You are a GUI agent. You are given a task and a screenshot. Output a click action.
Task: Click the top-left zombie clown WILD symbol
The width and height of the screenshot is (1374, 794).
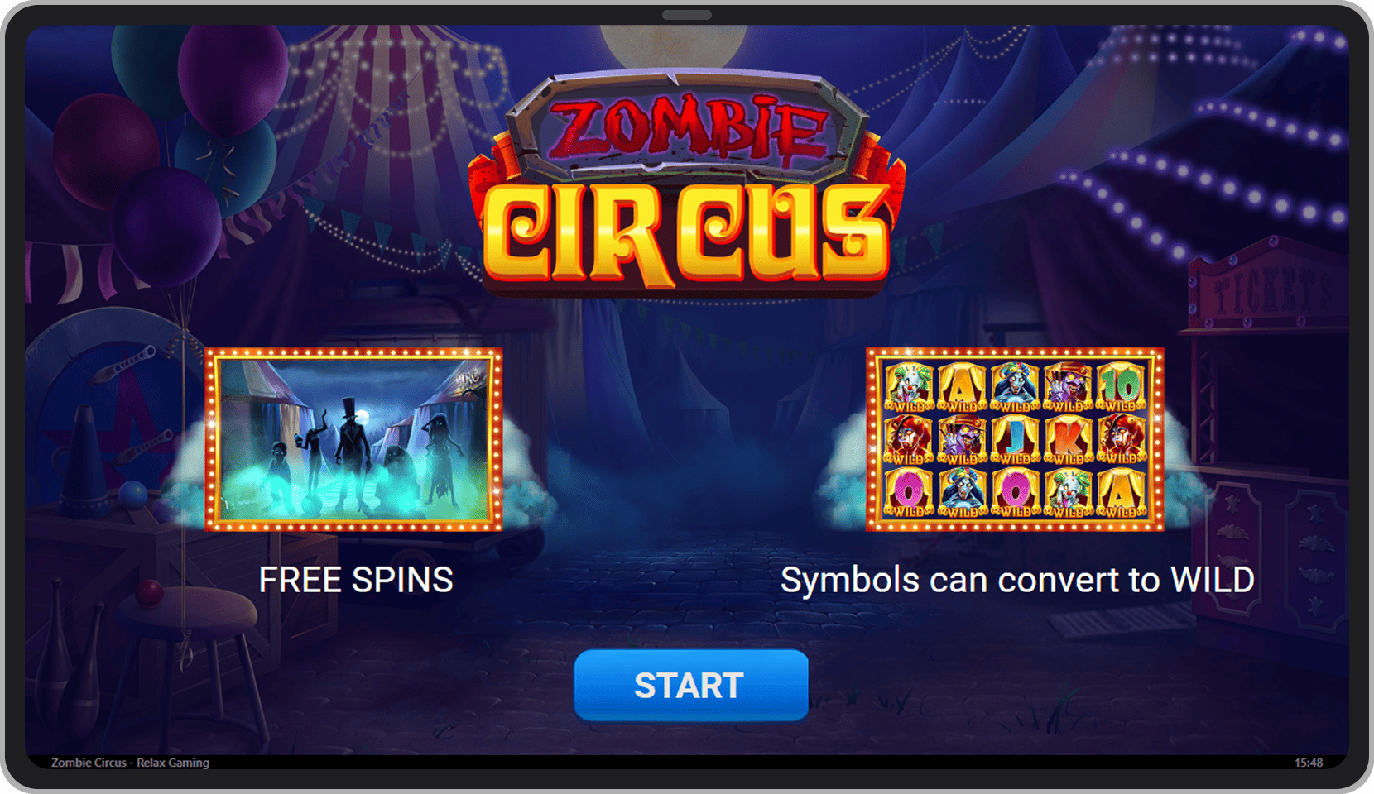point(908,386)
